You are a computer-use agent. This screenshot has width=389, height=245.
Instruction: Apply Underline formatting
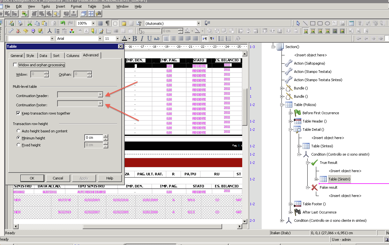click(149, 38)
